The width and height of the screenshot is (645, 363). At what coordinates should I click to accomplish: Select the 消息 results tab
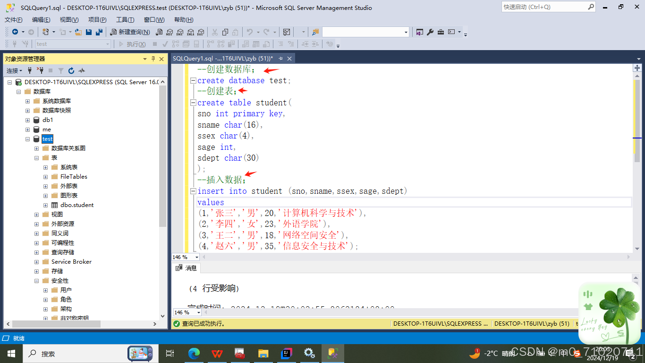tap(187, 268)
